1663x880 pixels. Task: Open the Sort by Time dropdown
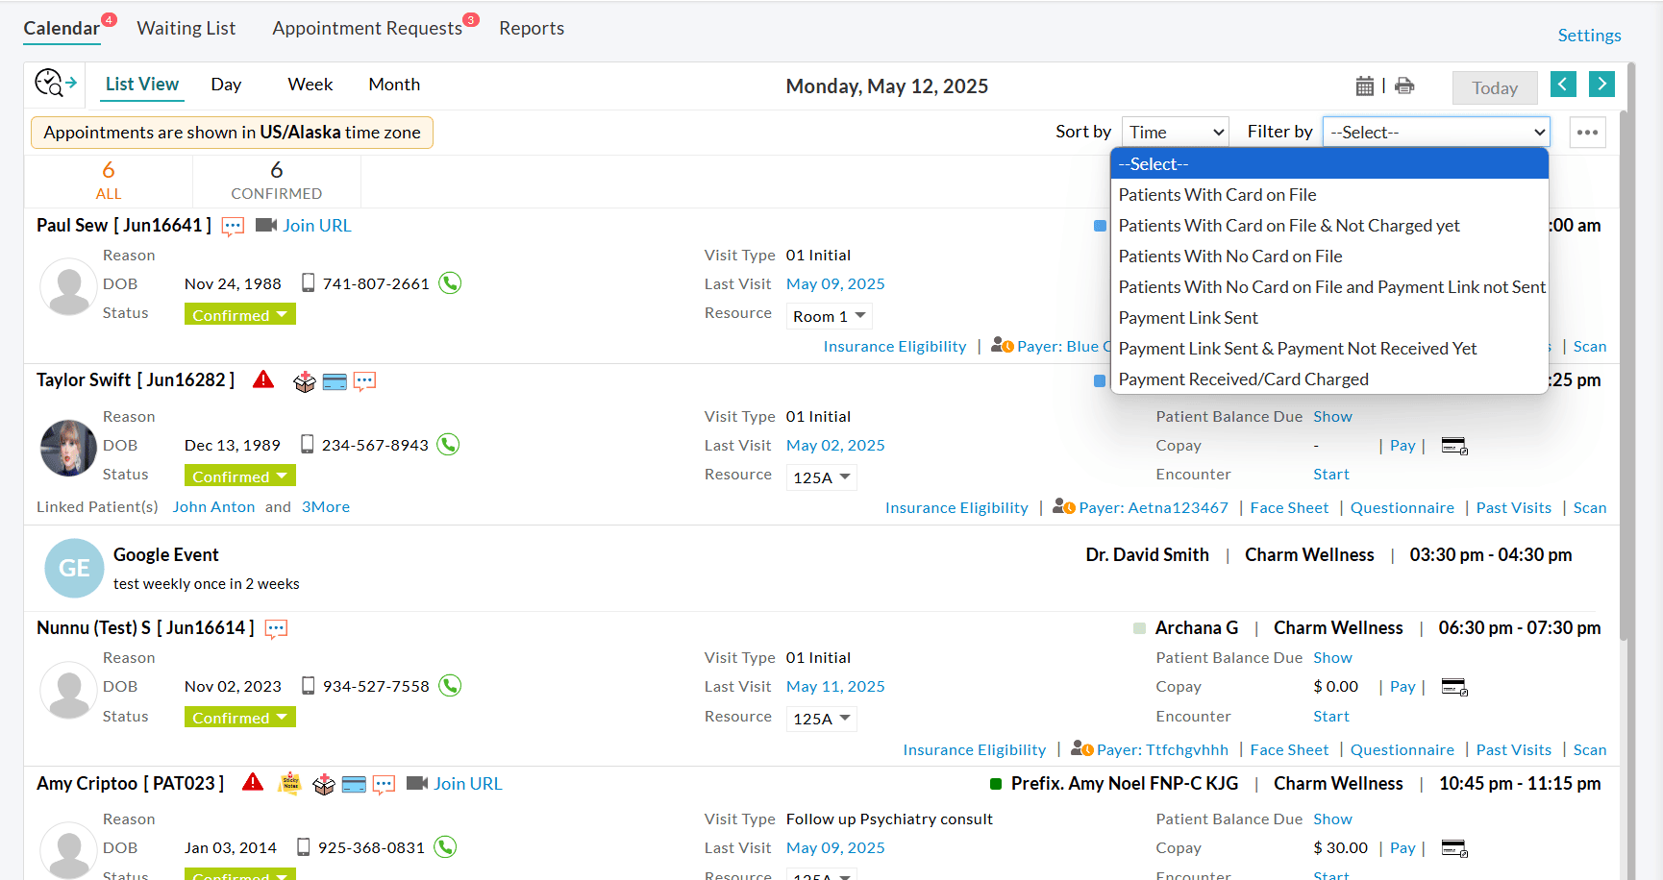coord(1174,131)
